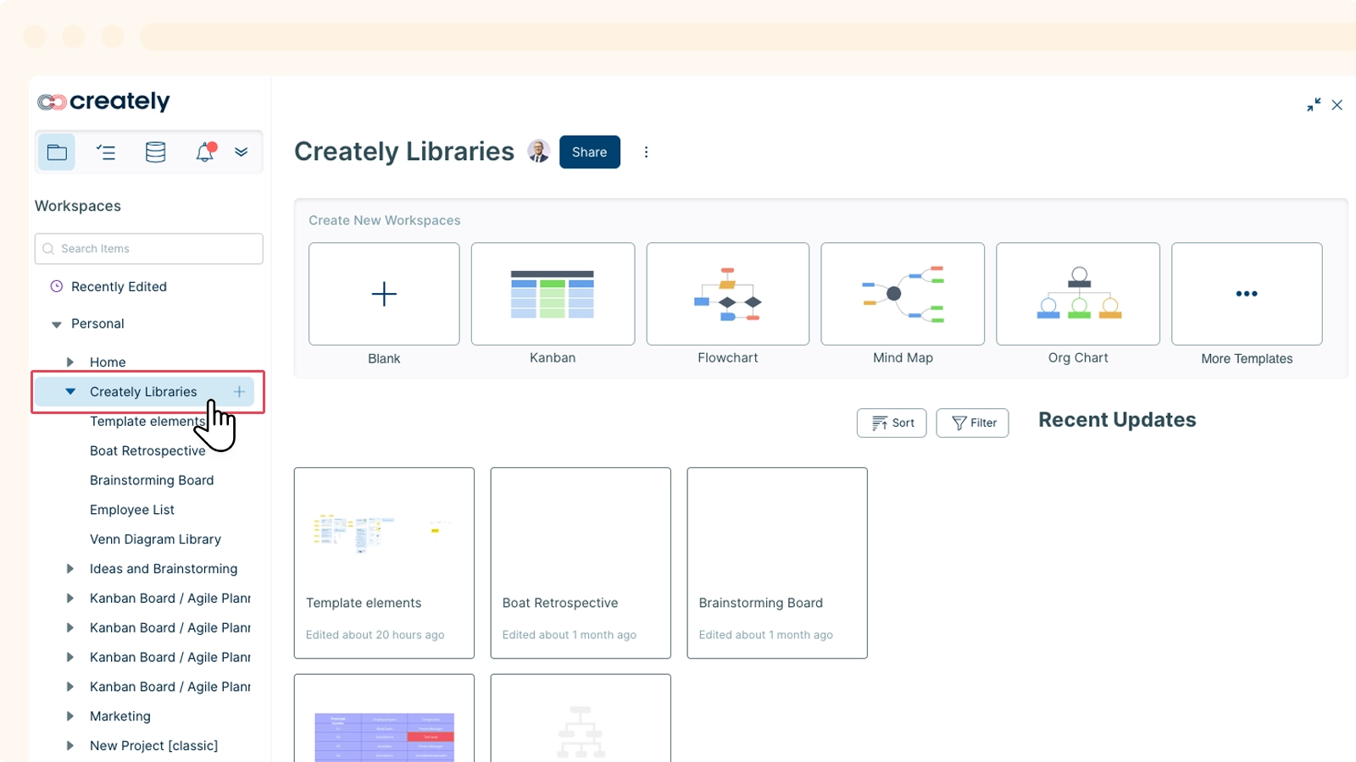Open More Templates tile
This screenshot has width=1356, height=762.
pyautogui.click(x=1247, y=294)
